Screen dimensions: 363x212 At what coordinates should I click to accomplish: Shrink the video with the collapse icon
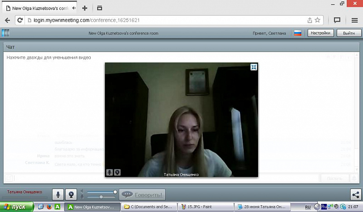[254, 67]
